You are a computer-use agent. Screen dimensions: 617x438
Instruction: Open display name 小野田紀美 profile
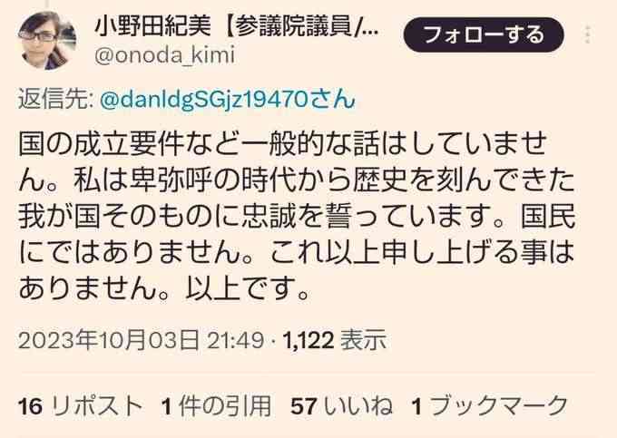pyautogui.click(x=152, y=27)
